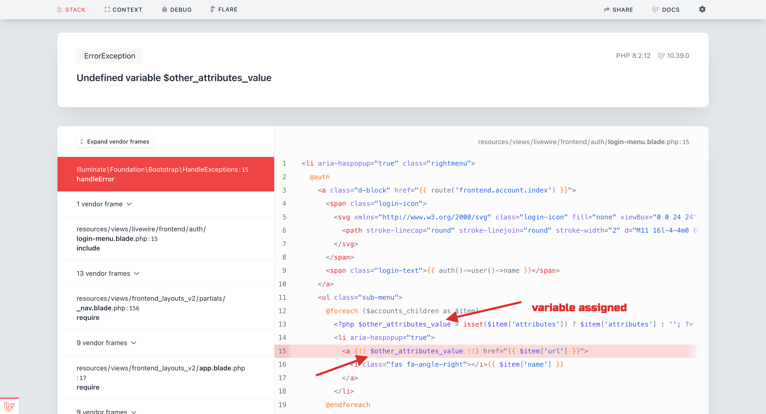Click the Context brackets icon
The height and width of the screenshot is (414, 766).
pos(107,10)
